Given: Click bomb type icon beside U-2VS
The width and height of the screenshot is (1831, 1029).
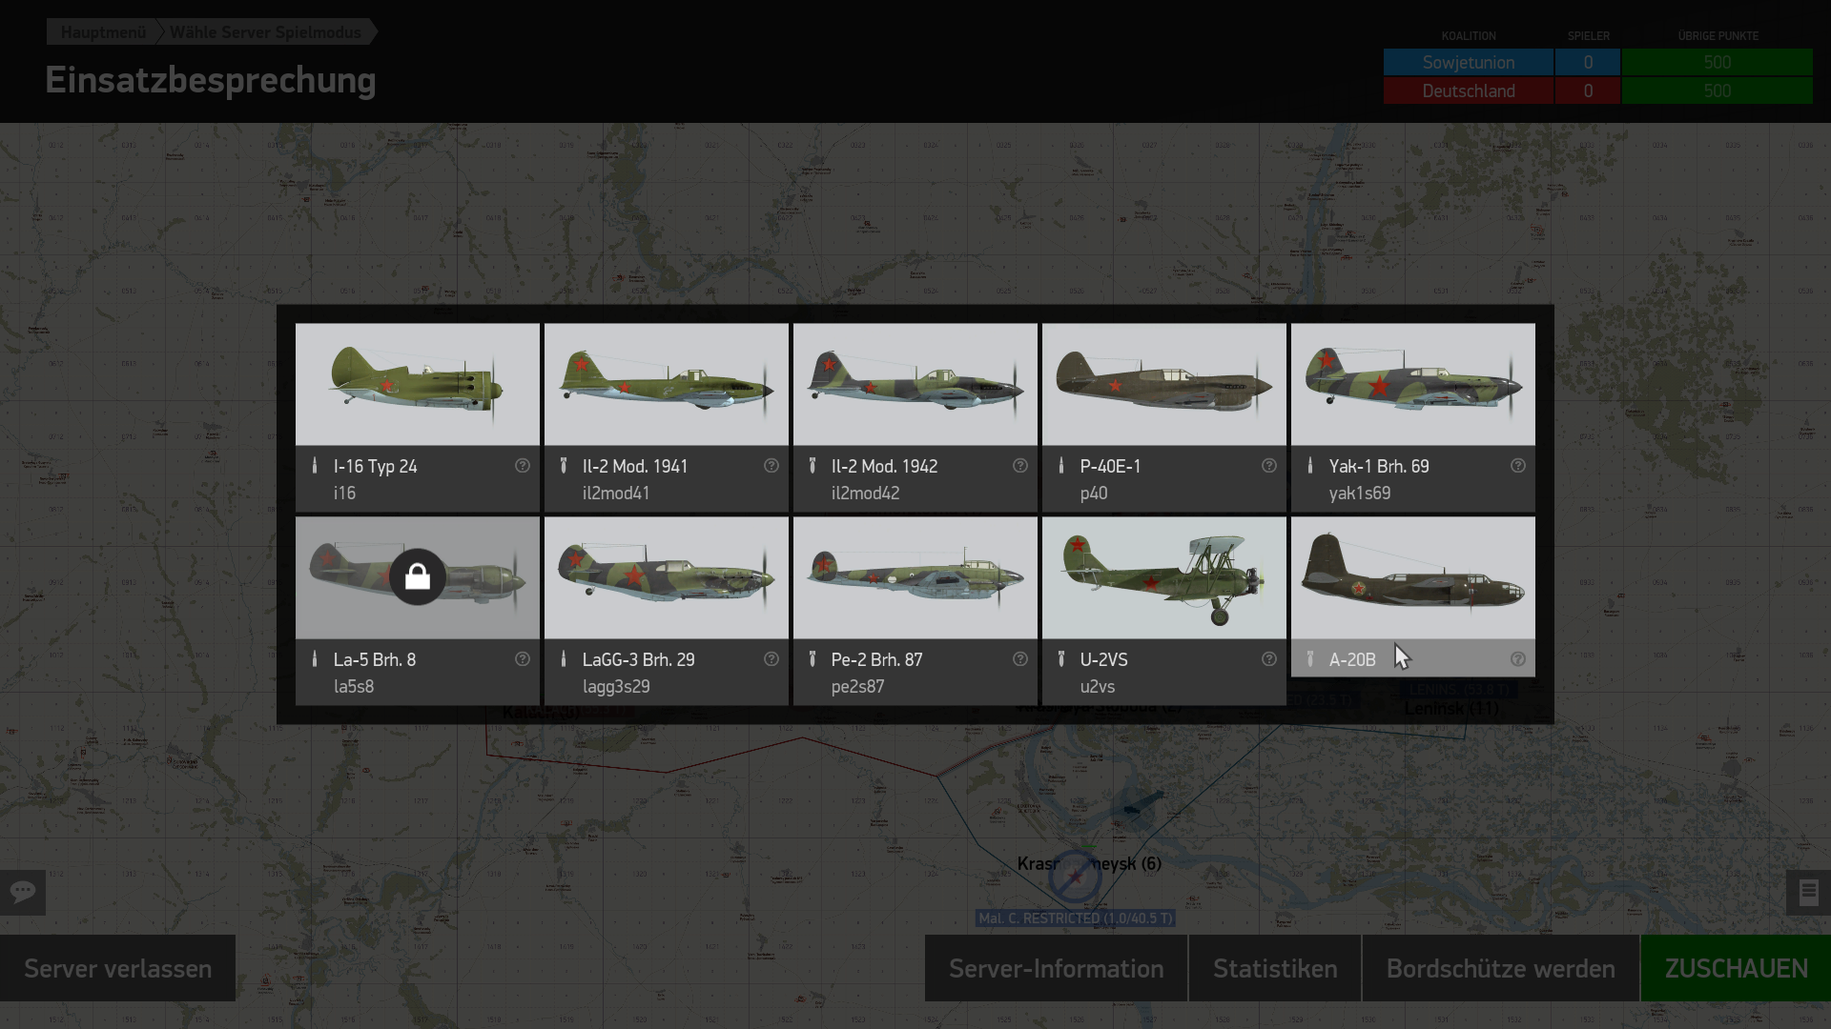Looking at the screenshot, I should 1061,659.
